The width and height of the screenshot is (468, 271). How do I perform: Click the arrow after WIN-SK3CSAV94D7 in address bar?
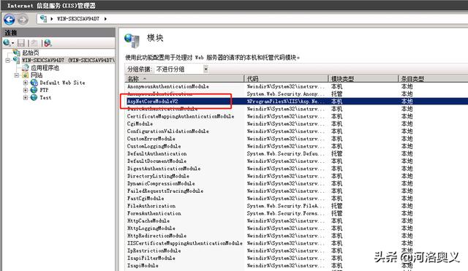tap(105, 19)
